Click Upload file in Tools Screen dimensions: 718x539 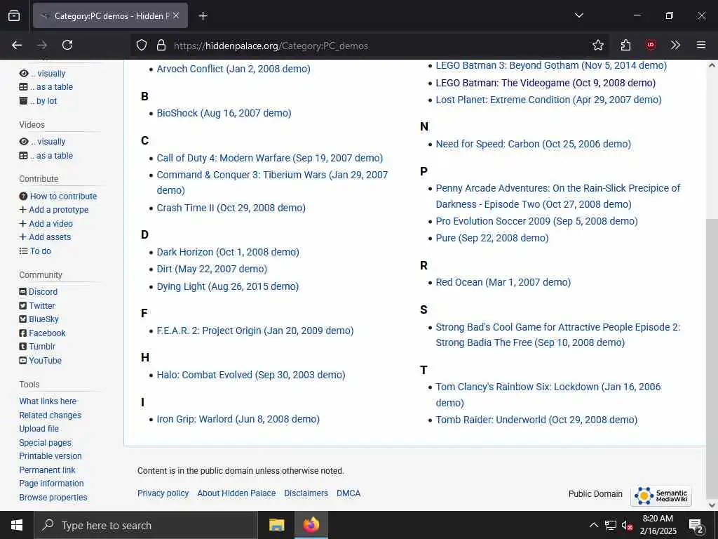coord(39,429)
